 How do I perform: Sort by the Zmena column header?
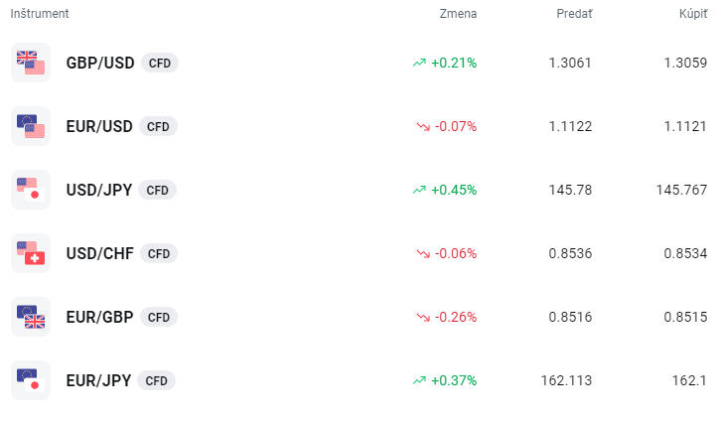(x=458, y=14)
